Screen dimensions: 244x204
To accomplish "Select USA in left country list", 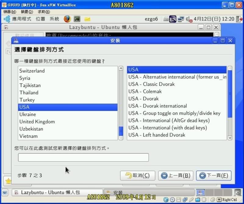I will (68, 107).
